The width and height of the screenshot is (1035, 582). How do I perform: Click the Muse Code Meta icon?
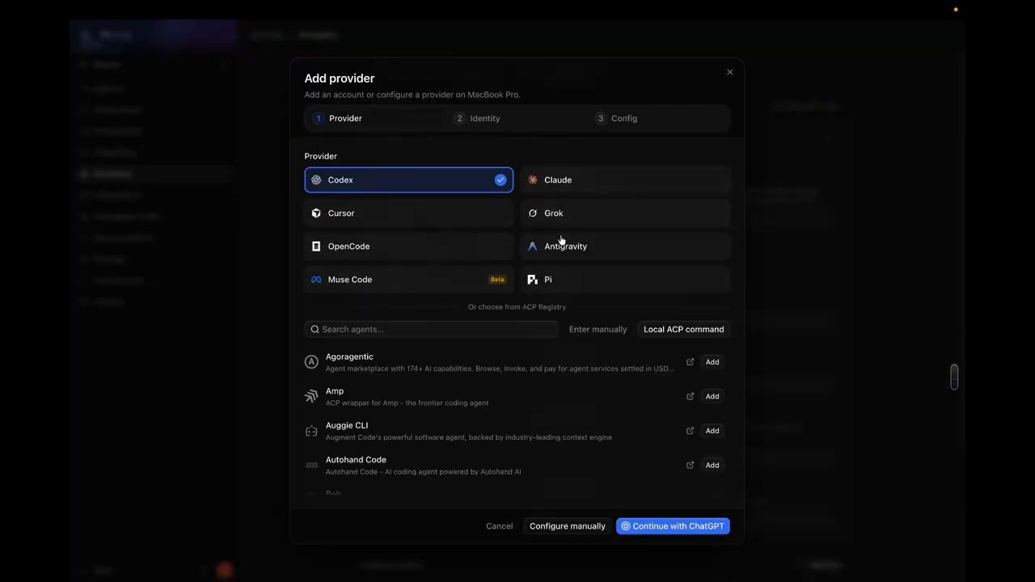click(x=316, y=279)
